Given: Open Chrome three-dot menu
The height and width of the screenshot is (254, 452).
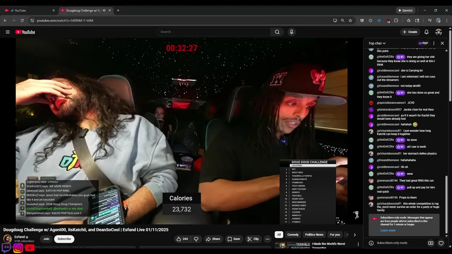Looking at the screenshot, I should (447, 20).
